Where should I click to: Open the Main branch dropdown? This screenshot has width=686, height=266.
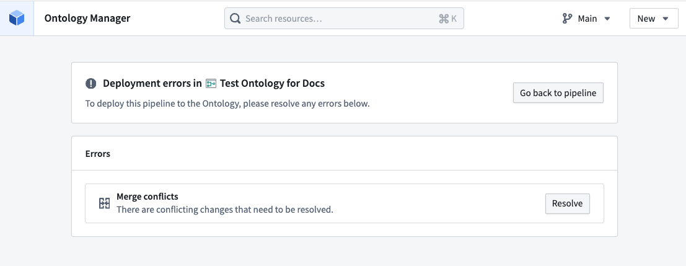586,19
